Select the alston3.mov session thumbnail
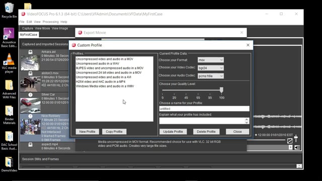The height and width of the screenshot is (181, 322). point(30,84)
